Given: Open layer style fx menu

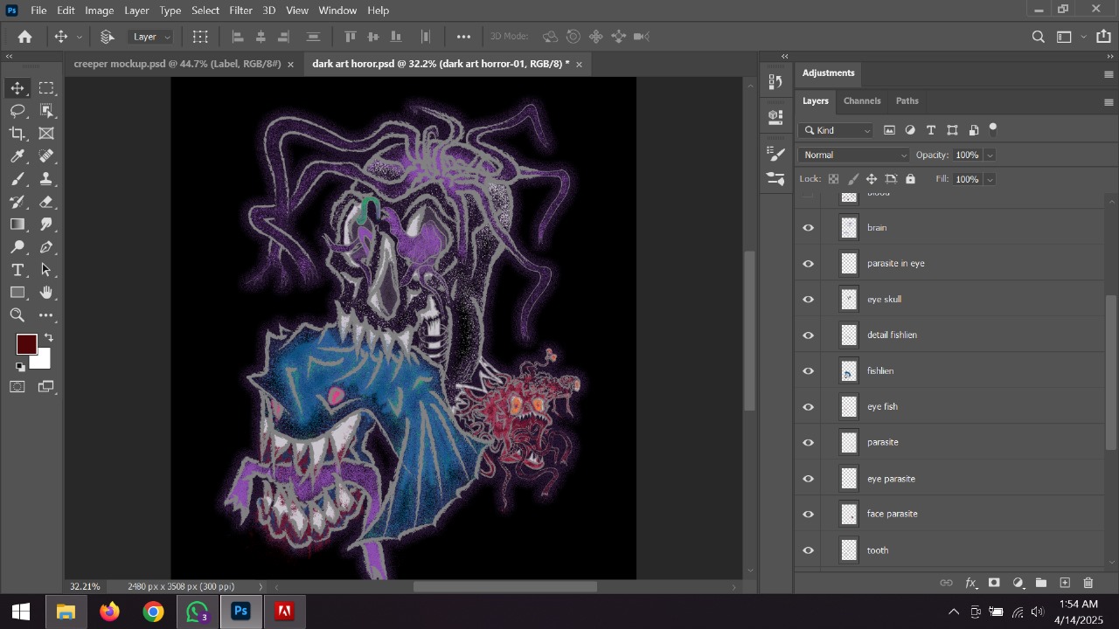Looking at the screenshot, I should (x=970, y=583).
